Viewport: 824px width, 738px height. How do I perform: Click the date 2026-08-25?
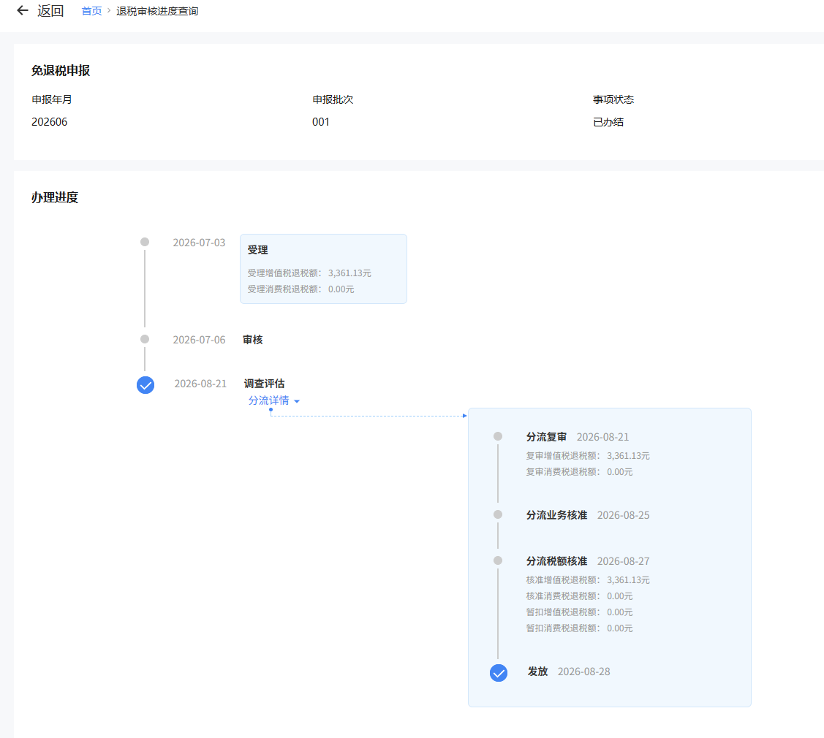coord(623,515)
